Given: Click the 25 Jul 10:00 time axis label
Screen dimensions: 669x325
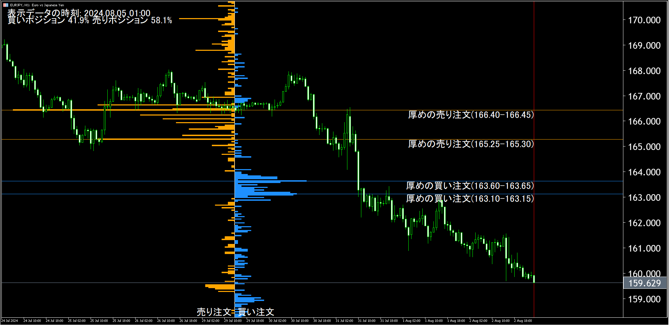Looking at the screenshot, I should click(x=99, y=321).
